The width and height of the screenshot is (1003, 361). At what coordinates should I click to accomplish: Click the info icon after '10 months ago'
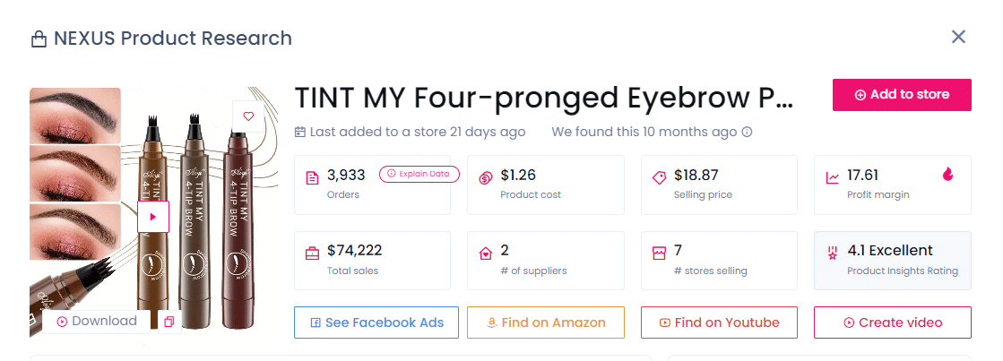[747, 132]
